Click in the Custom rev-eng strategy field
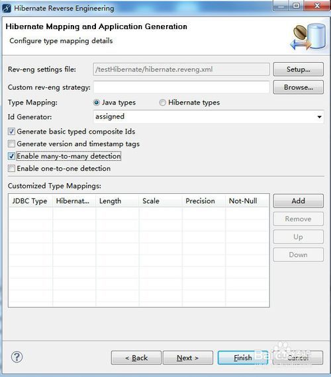 pyautogui.click(x=181, y=87)
